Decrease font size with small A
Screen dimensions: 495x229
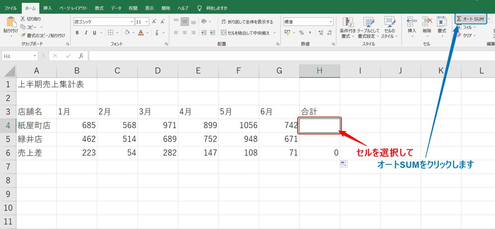tap(162, 22)
